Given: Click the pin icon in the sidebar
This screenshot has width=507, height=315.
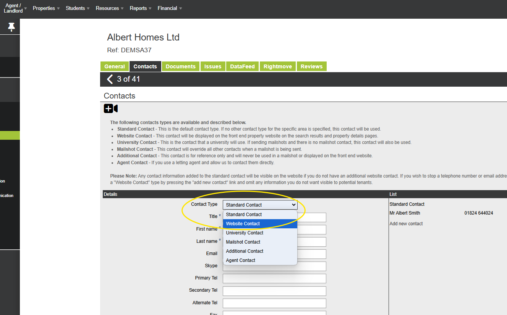Looking at the screenshot, I should tap(11, 27).
